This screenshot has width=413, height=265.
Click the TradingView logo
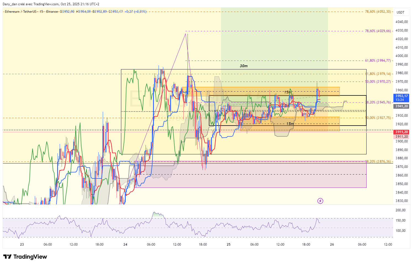(25, 257)
